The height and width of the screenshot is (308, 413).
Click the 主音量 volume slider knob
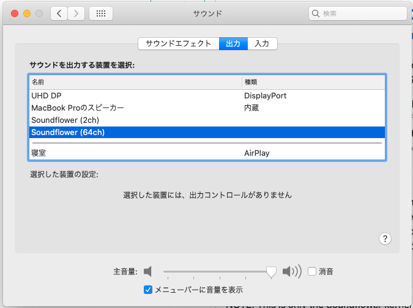pyautogui.click(x=271, y=272)
